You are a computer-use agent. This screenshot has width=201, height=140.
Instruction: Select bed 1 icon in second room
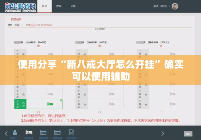(x=111, y=54)
